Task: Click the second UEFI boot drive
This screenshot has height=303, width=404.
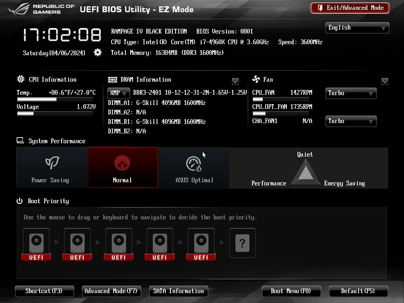Action: (77, 244)
